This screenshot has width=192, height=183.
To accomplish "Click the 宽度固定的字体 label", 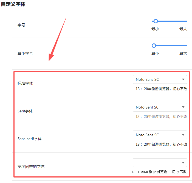I will click(x=31, y=167).
